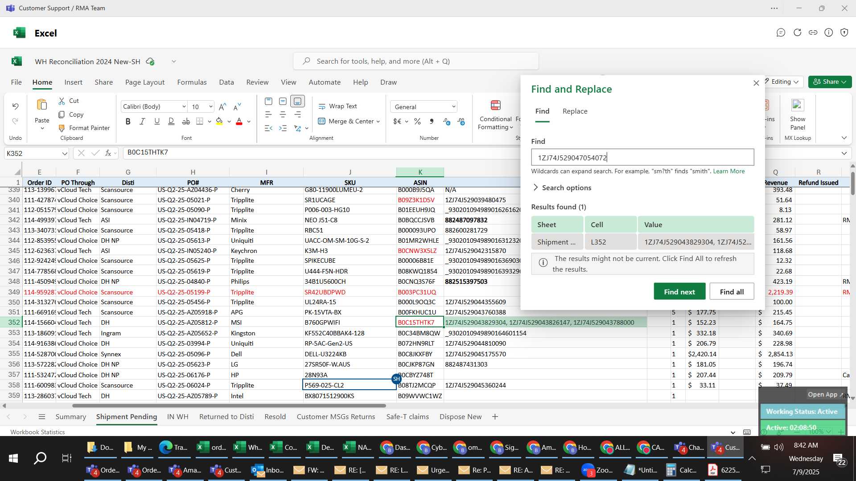Apply red font color to text
Viewport: 856px width, 481px height.
[x=239, y=121]
